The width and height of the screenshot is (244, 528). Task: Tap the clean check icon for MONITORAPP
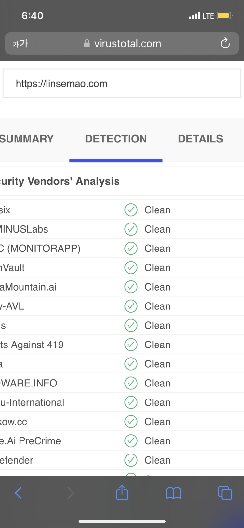pyautogui.click(x=131, y=249)
